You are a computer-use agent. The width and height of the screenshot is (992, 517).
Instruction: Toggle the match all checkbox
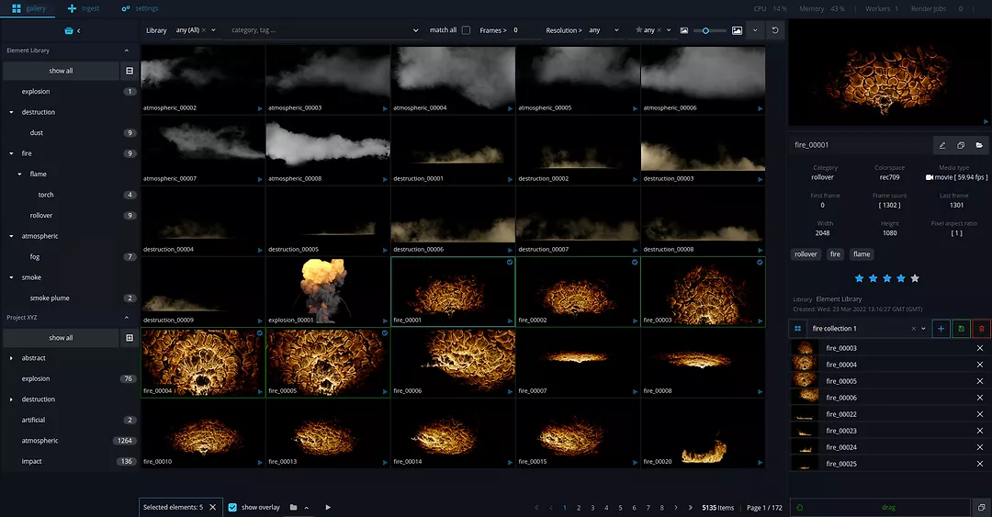466,30
